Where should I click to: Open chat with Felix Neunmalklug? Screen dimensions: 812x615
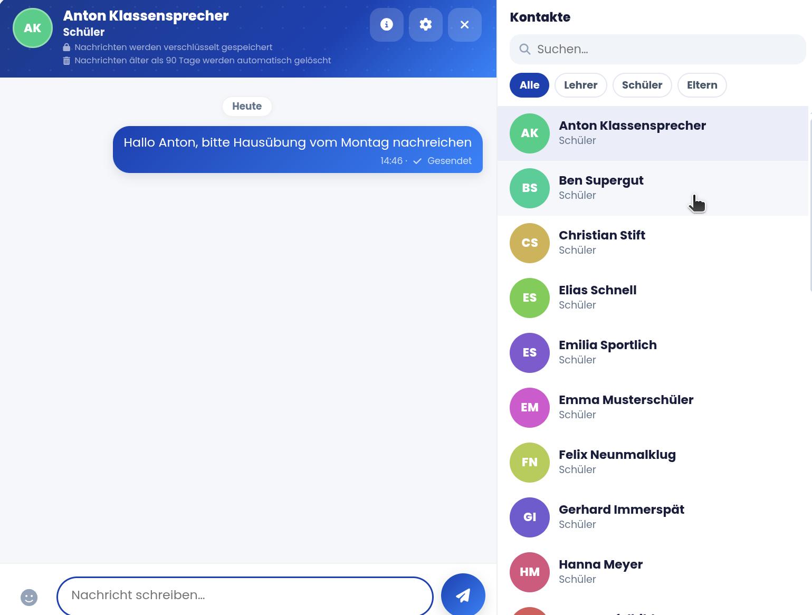(x=653, y=463)
